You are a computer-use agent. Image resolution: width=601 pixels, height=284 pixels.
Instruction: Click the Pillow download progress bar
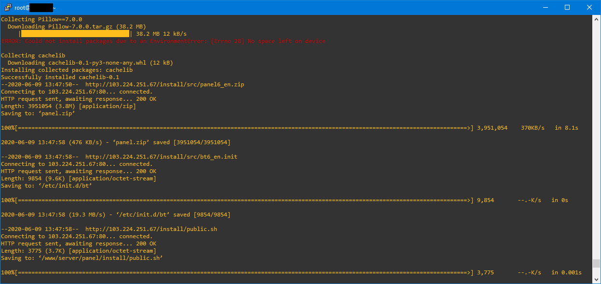pyautogui.click(x=75, y=34)
